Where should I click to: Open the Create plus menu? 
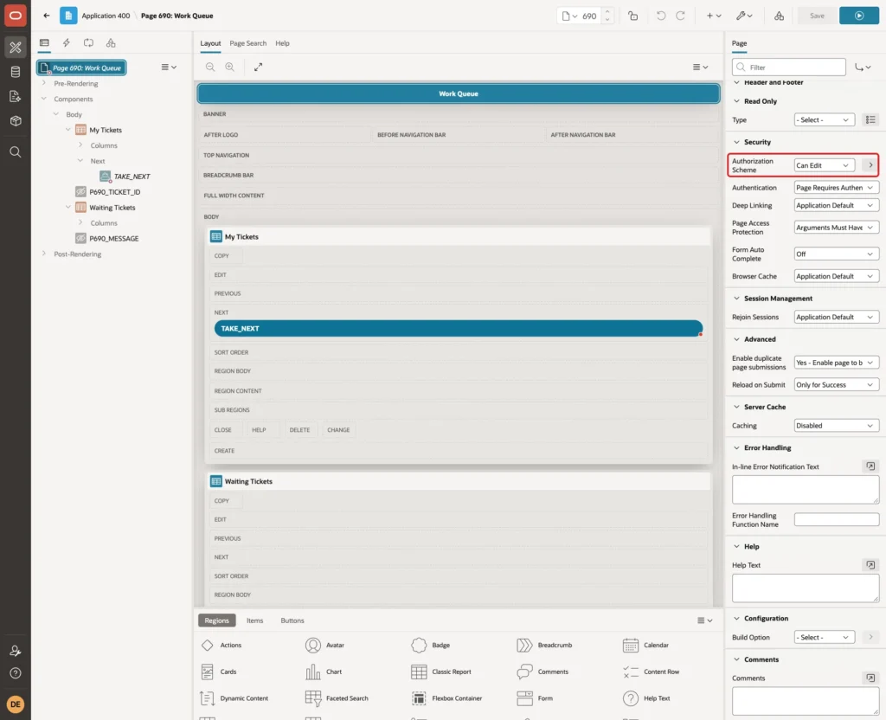[714, 16]
